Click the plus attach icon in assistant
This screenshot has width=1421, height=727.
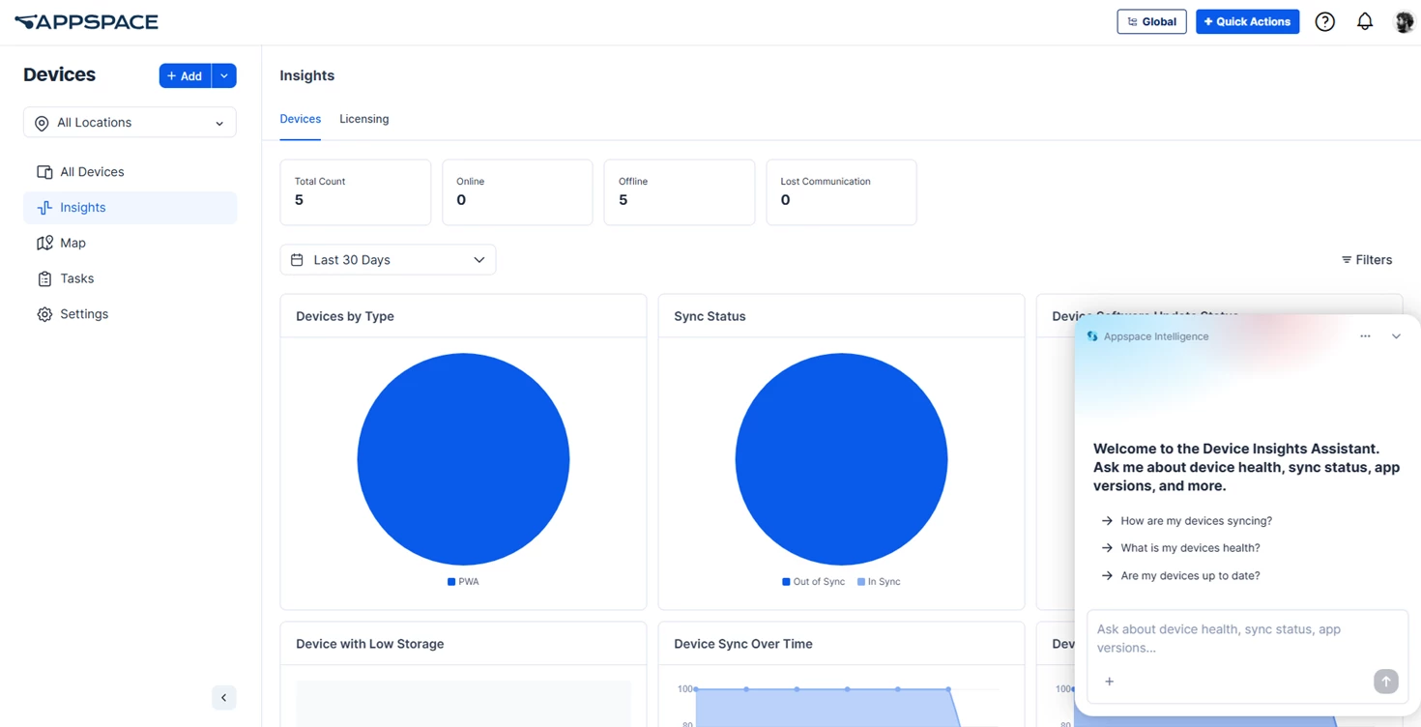[x=1110, y=682]
